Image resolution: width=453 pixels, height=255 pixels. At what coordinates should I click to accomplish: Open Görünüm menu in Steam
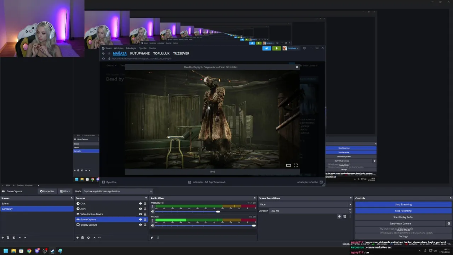pos(119,48)
